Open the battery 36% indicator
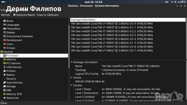 182,2
